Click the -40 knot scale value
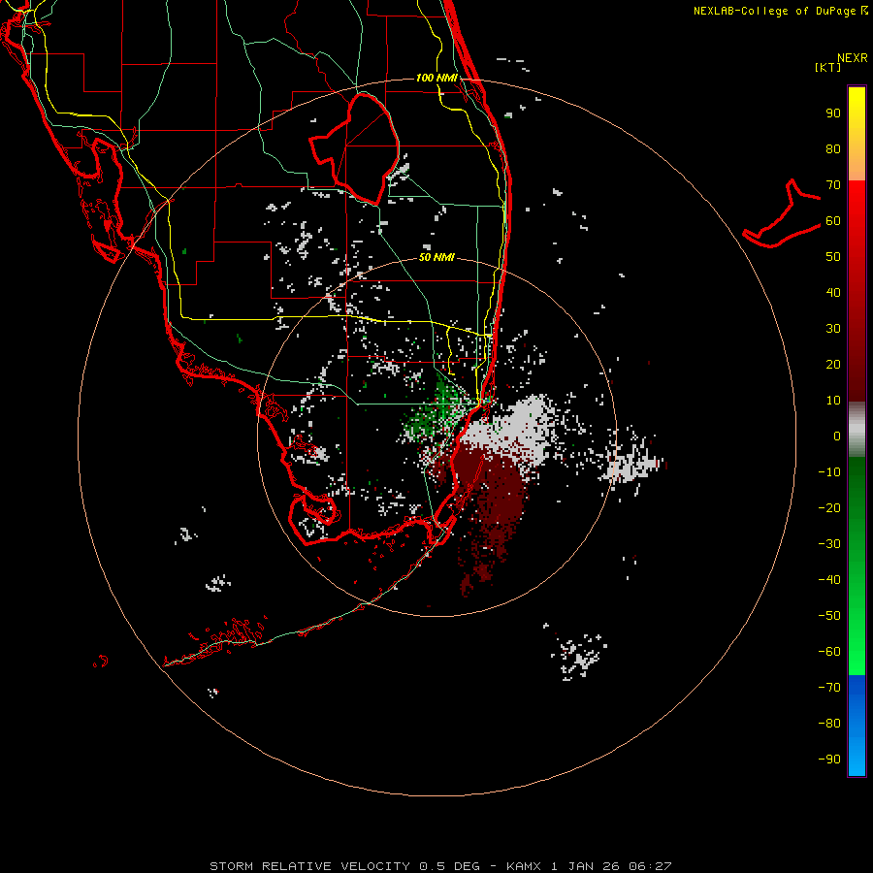The height and width of the screenshot is (873, 873). [x=829, y=580]
